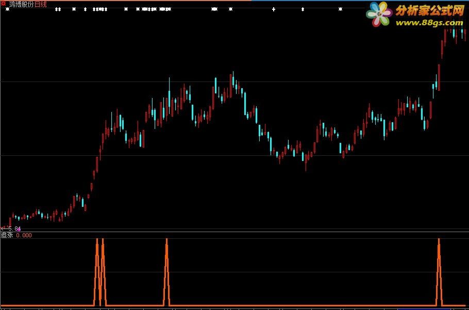Click the first info marker below the stock name

(8, 9)
